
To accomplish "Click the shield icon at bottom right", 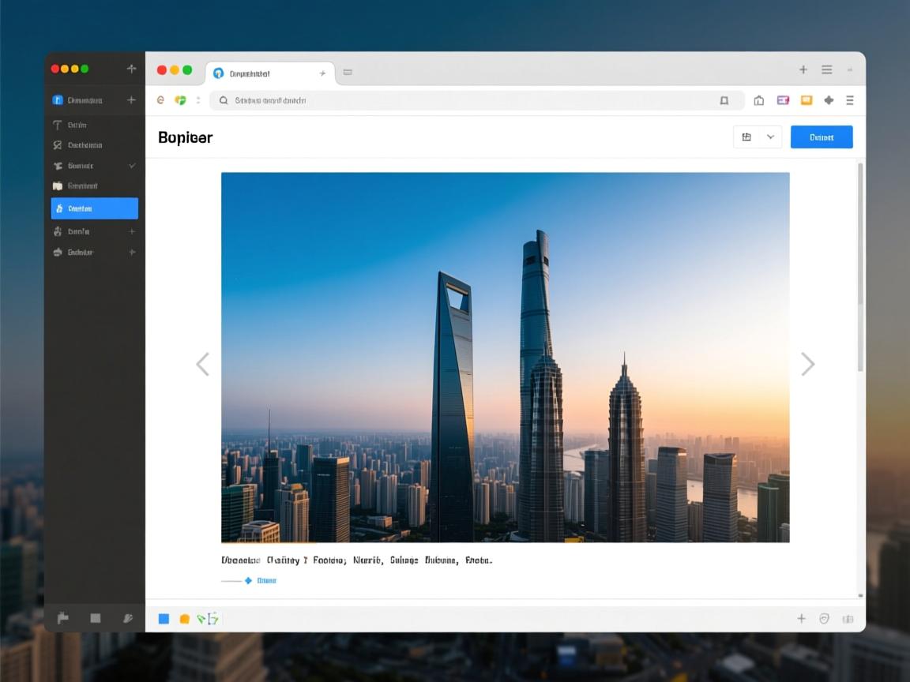I will (x=824, y=619).
